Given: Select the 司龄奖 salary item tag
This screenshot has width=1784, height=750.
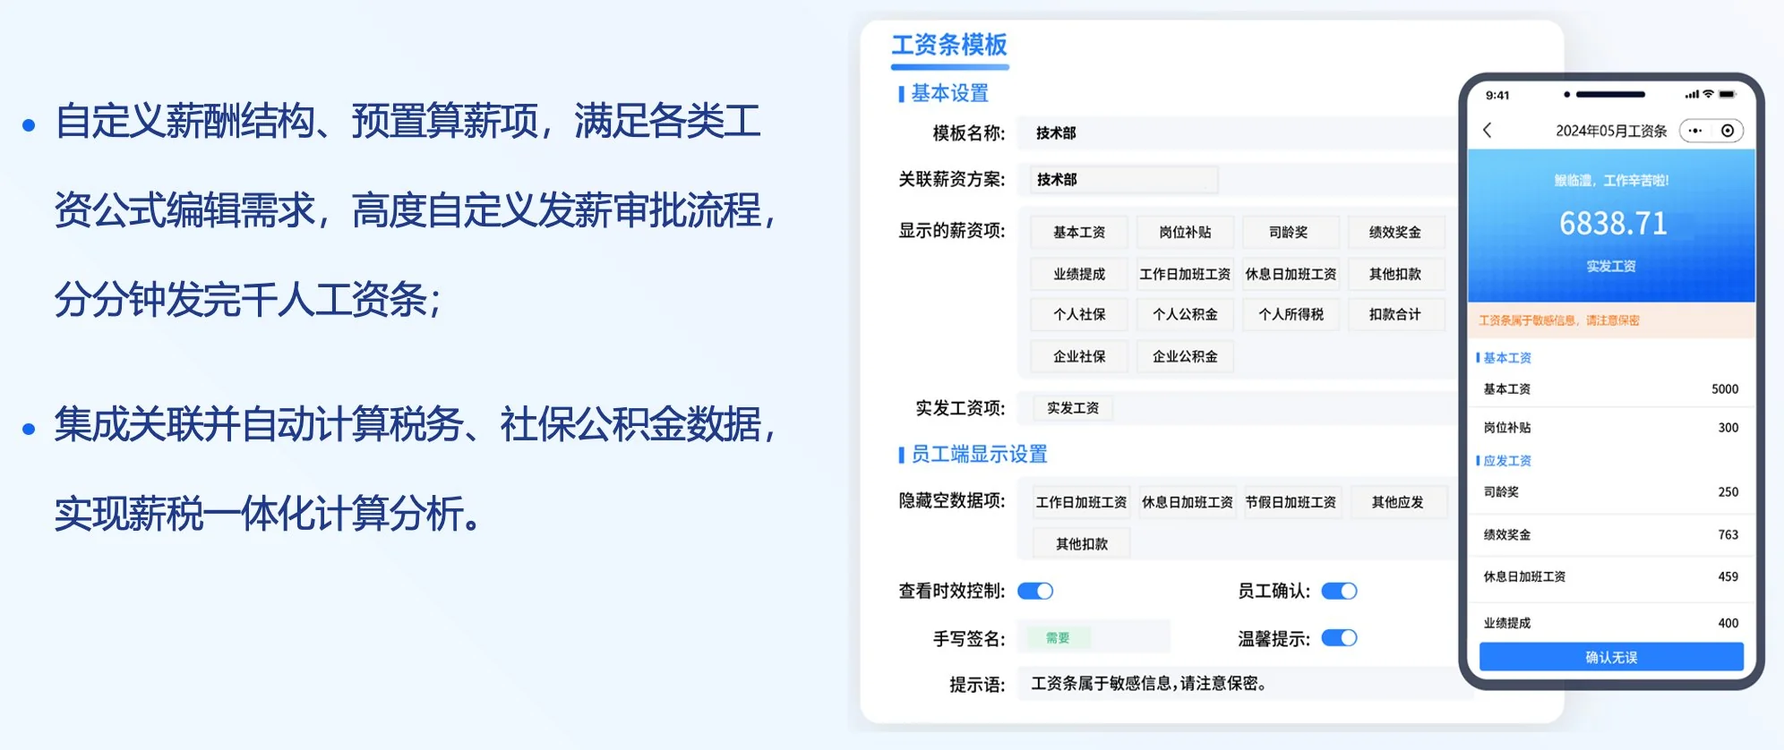Looking at the screenshot, I should click(x=1289, y=232).
